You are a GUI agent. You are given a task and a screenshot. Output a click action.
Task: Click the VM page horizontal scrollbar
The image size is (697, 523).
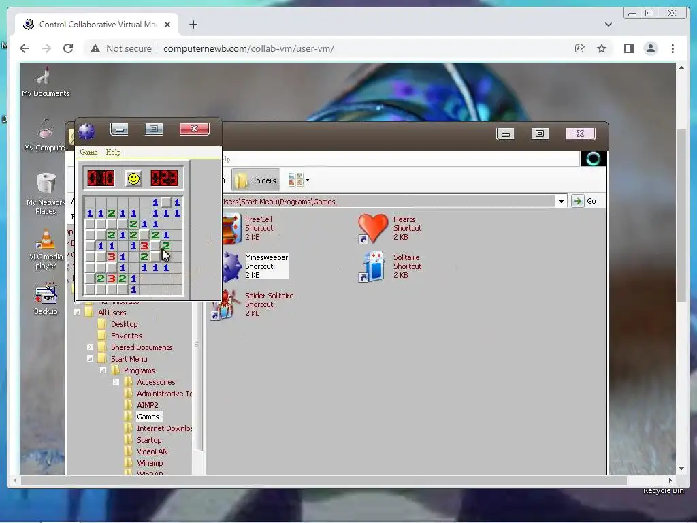tap(323, 480)
